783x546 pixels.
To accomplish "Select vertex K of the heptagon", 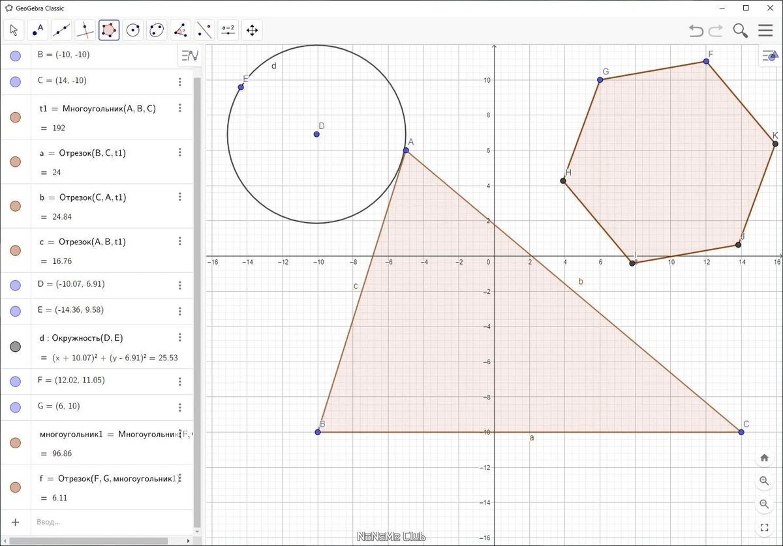I will click(775, 143).
